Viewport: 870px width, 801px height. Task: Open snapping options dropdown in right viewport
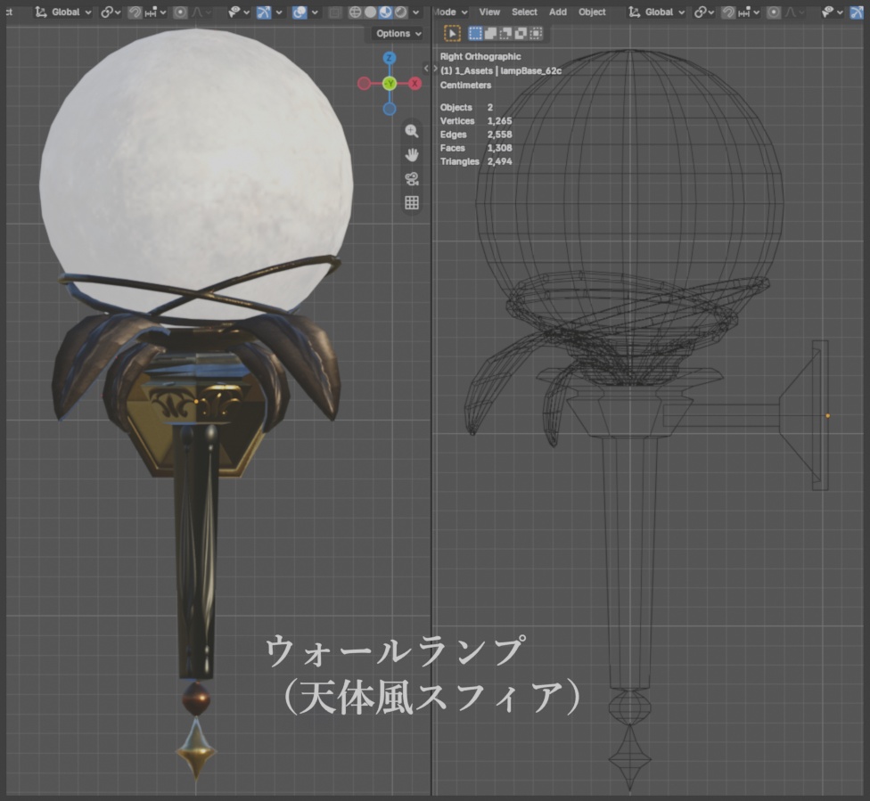click(x=749, y=12)
